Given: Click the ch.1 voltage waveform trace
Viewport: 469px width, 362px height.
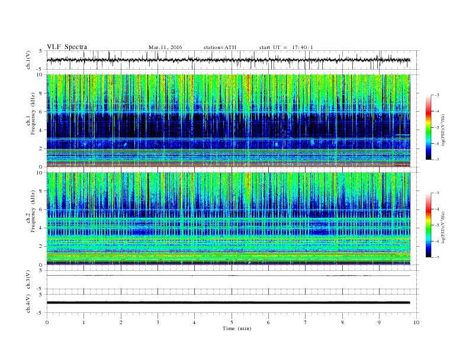Looking at the screenshot, I should click(x=228, y=60).
